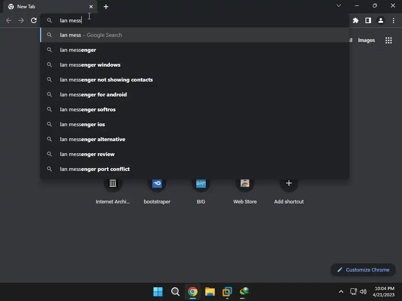Click the Chrome taskbar icon
Screen dimensions: 402x301
coord(192,292)
